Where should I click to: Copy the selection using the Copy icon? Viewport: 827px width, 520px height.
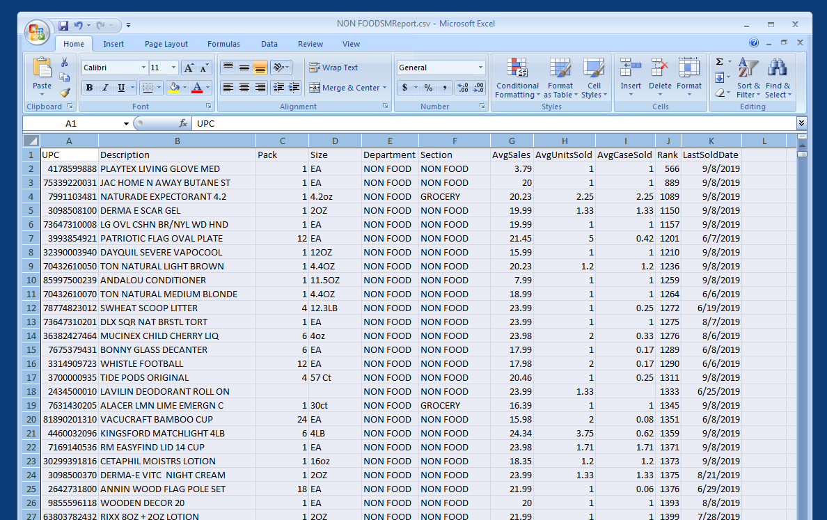click(x=64, y=77)
